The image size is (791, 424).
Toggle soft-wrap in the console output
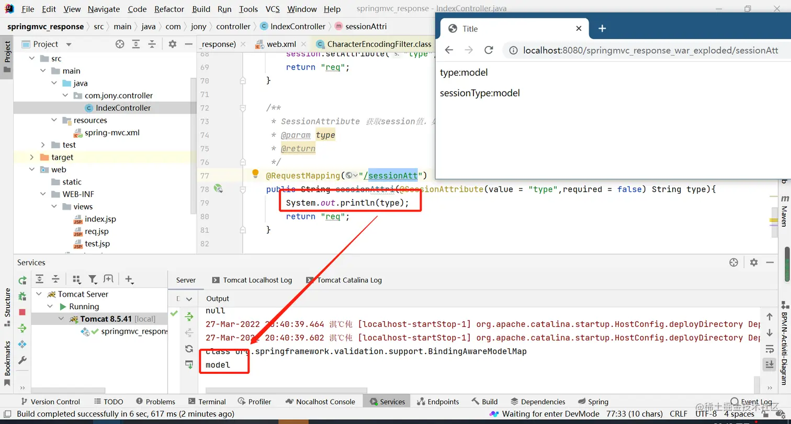[769, 349]
